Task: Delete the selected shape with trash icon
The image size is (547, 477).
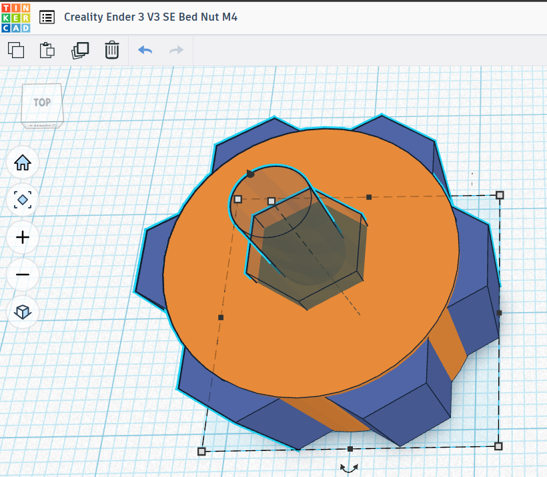Action: [112, 50]
